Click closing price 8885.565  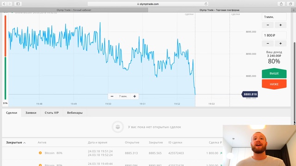(x=155, y=153)
